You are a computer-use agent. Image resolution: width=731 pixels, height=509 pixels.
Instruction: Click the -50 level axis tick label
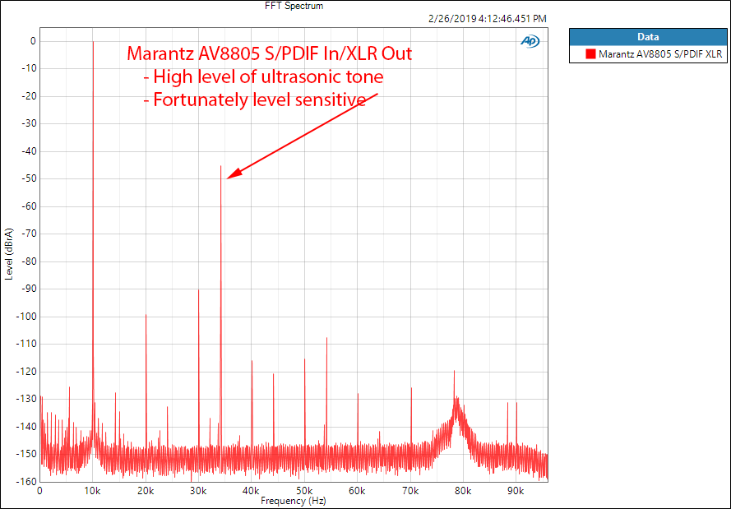tap(29, 179)
